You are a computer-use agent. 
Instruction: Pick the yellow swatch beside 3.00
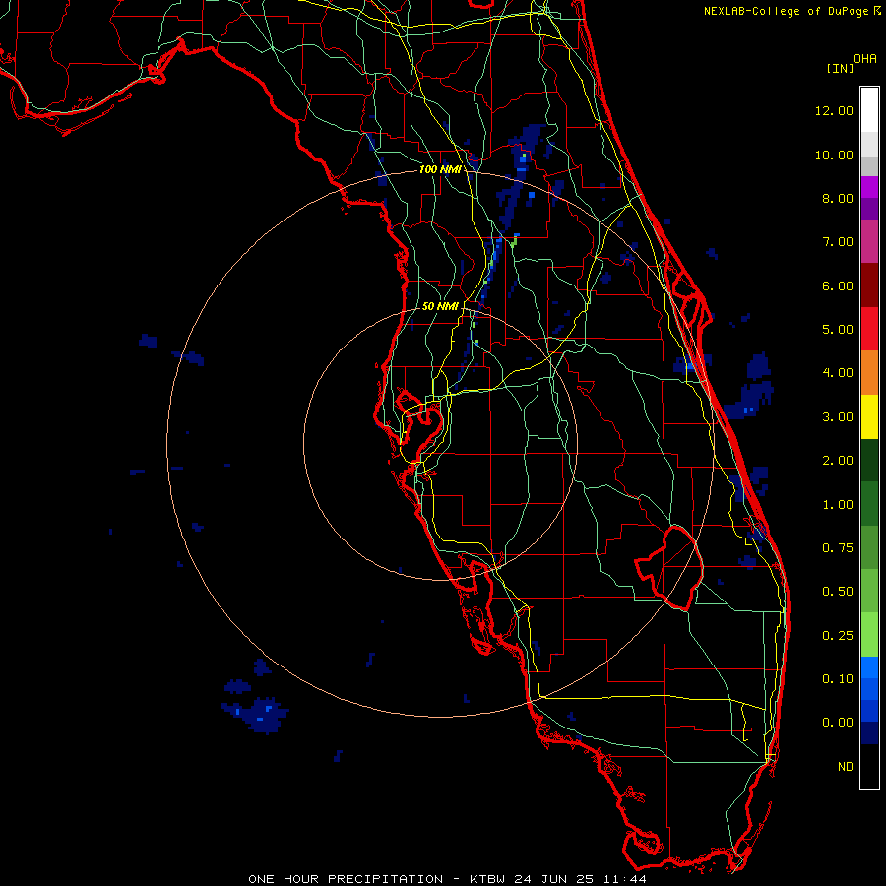point(869,417)
